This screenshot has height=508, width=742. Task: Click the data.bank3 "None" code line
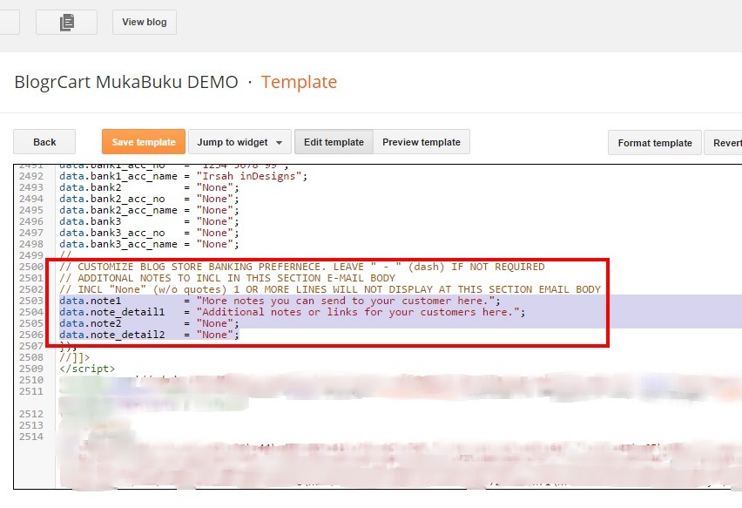(x=149, y=221)
